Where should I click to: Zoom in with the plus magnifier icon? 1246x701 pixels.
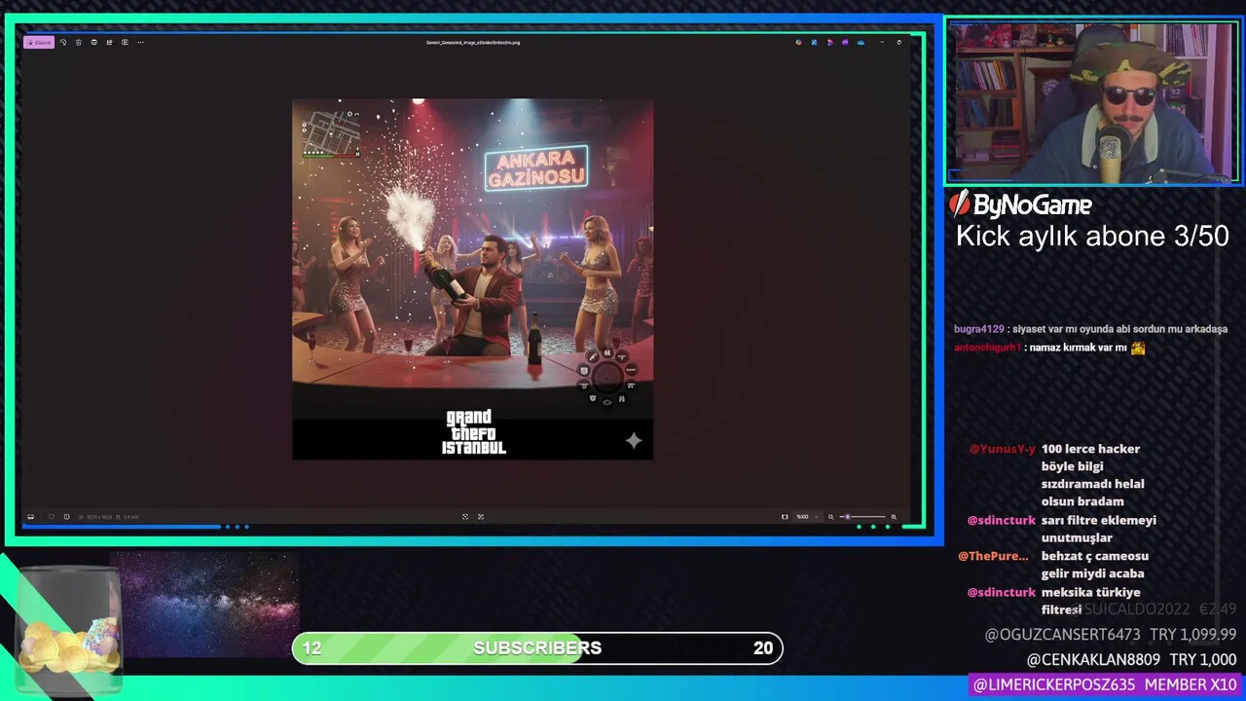[x=894, y=517]
